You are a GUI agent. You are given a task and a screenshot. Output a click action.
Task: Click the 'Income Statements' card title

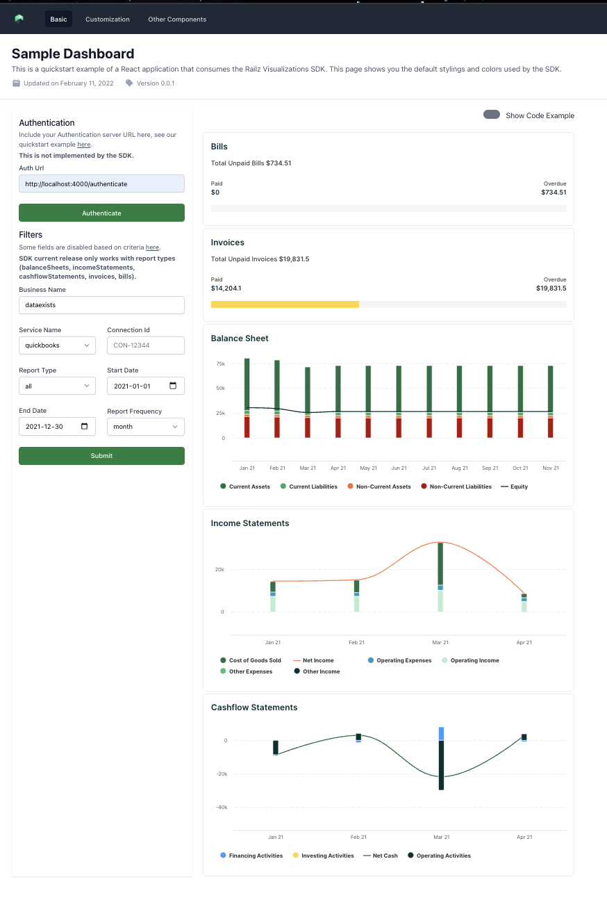click(250, 523)
